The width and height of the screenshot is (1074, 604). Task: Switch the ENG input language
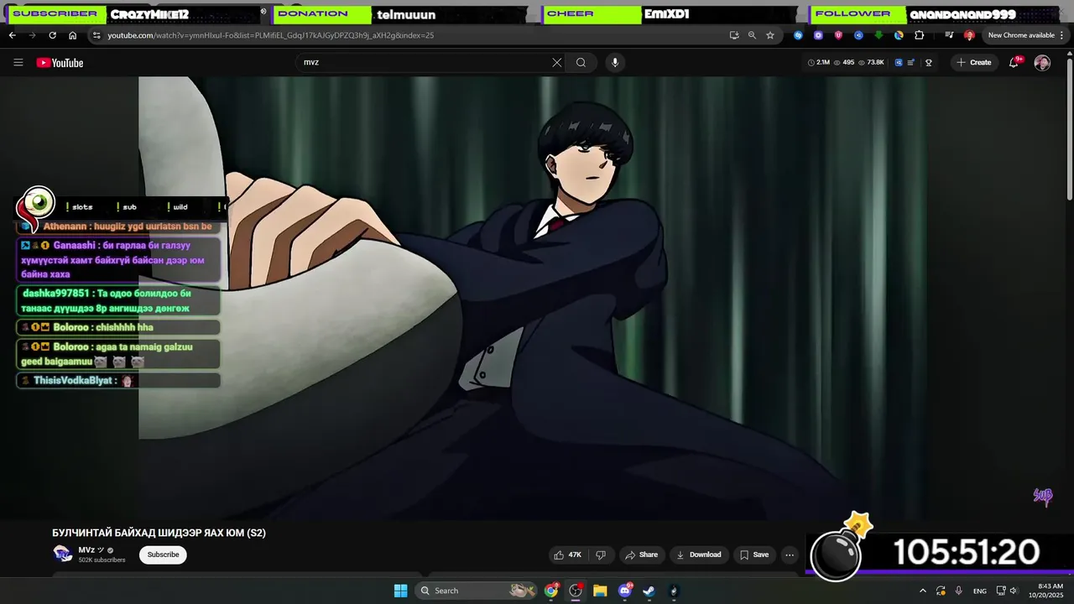(x=980, y=591)
